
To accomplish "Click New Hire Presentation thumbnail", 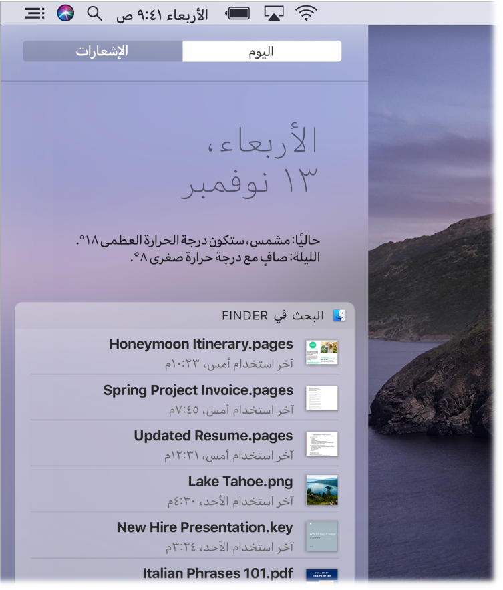I will click(x=322, y=536).
